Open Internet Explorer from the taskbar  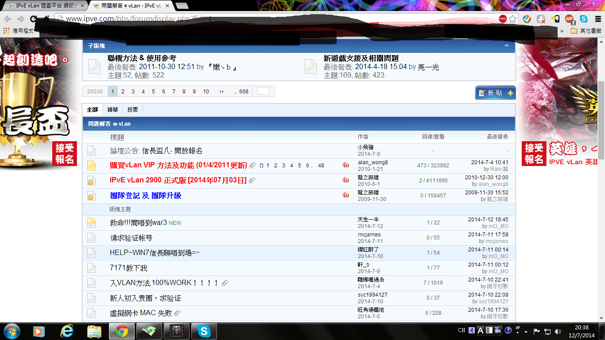(67, 331)
